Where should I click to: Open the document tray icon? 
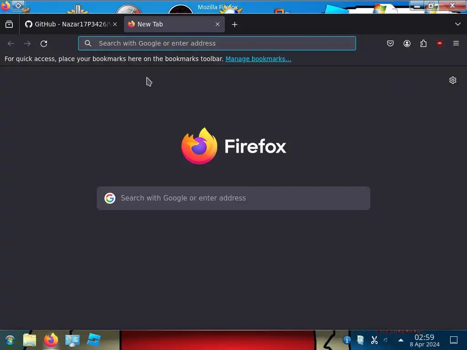[x=361, y=340]
